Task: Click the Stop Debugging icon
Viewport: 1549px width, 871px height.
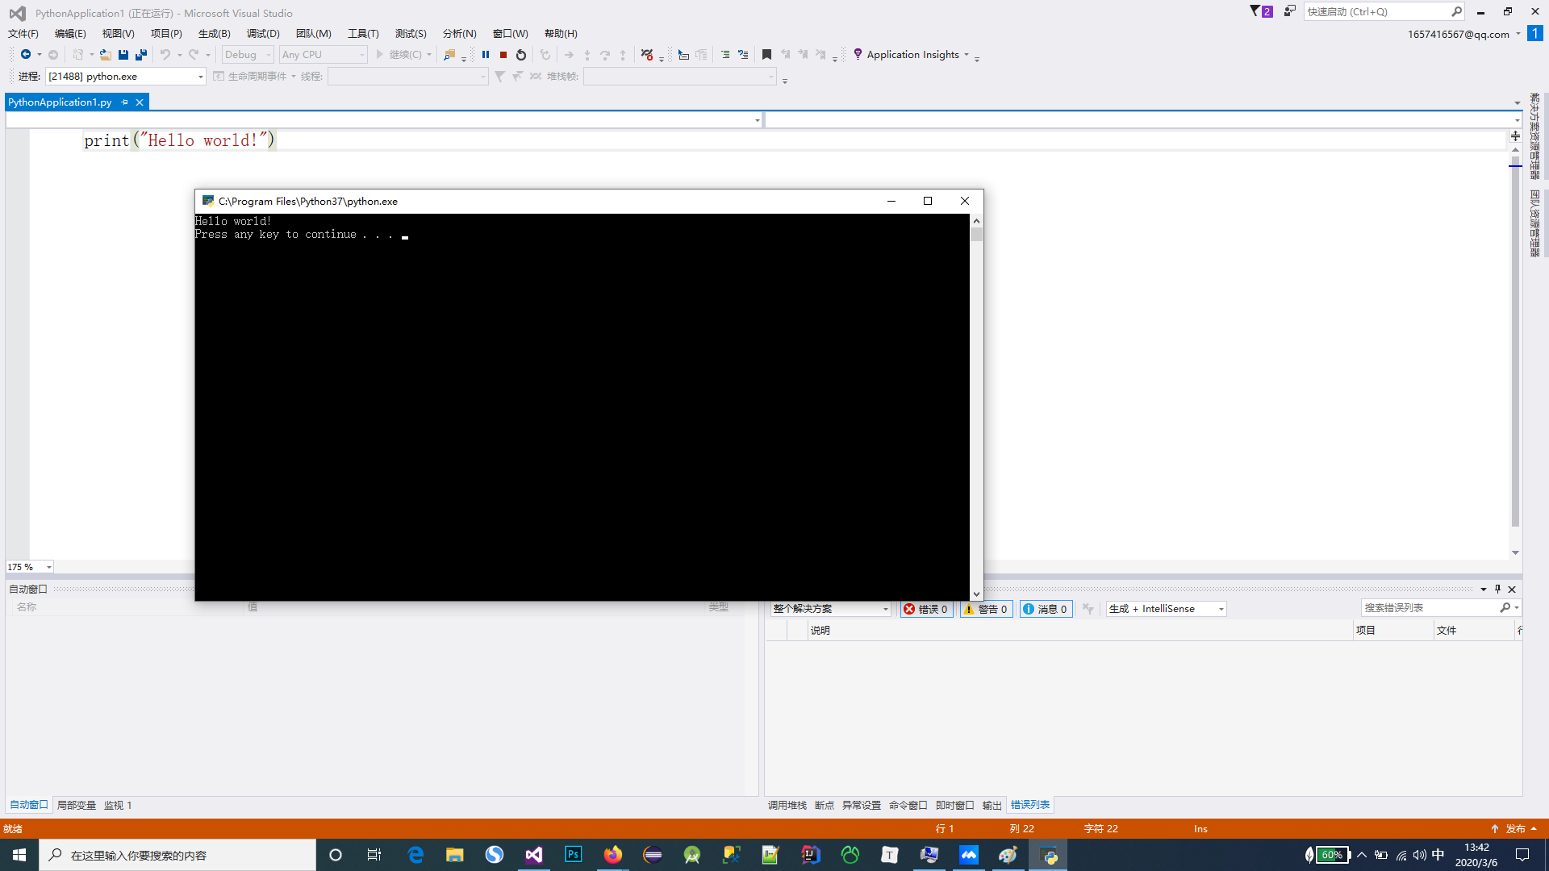Action: [503, 55]
